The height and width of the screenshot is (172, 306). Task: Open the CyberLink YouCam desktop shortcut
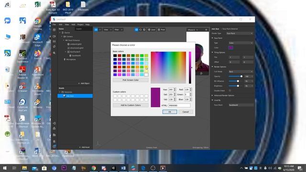(22, 105)
